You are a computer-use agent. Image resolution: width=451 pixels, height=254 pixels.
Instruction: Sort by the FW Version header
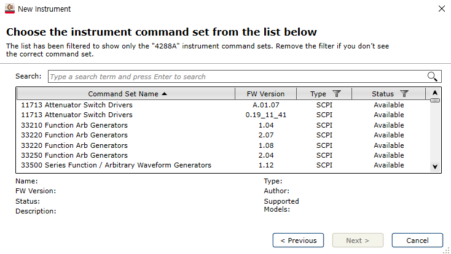[x=265, y=94]
